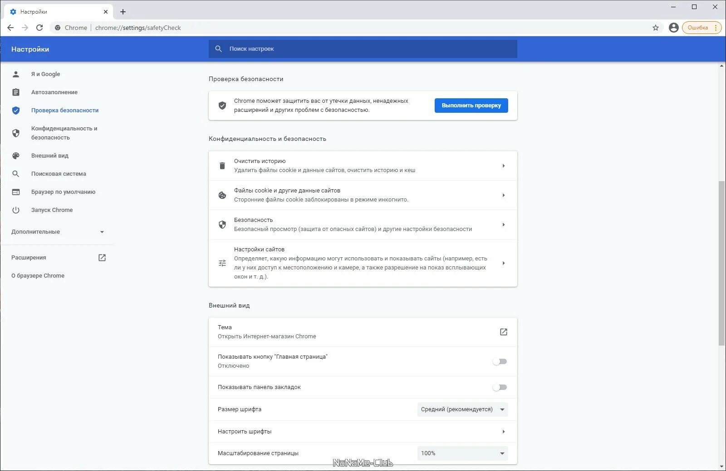This screenshot has height=471, width=726.
Task: Click the scrollbar down arrow
Action: [722, 467]
